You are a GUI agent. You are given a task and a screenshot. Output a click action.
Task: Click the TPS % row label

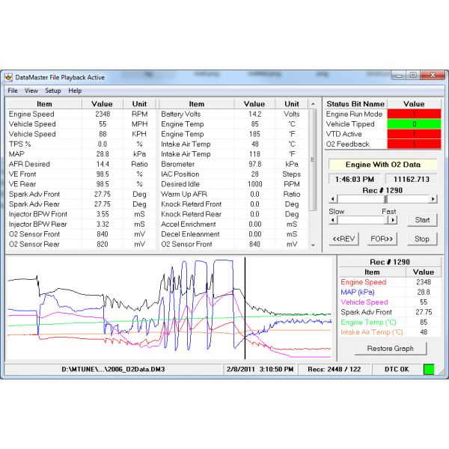(x=19, y=144)
